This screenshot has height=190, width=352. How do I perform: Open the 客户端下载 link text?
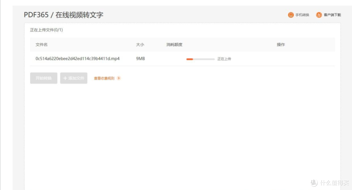click(332, 15)
